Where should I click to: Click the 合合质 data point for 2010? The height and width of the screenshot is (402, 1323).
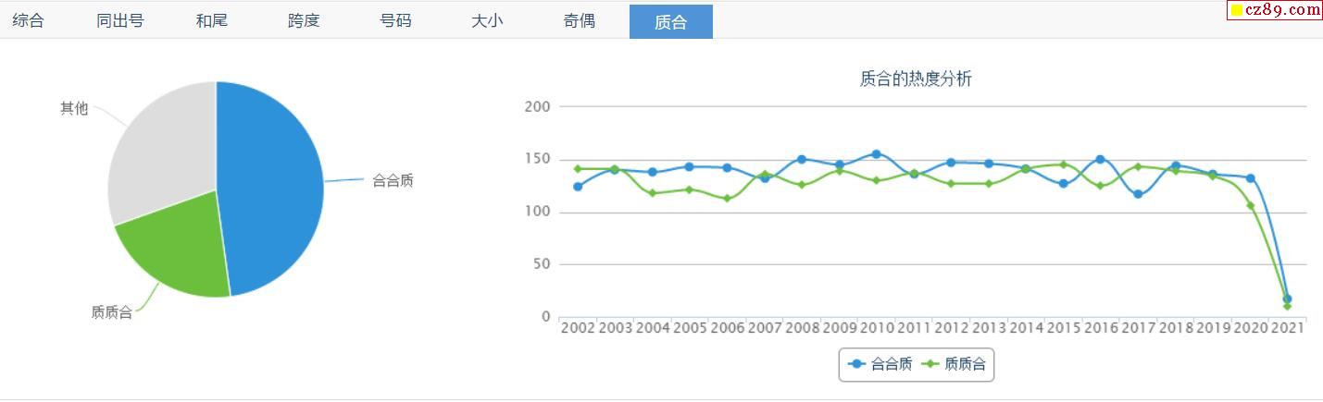876,154
